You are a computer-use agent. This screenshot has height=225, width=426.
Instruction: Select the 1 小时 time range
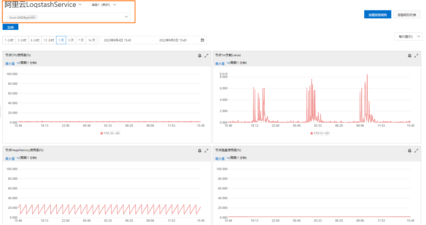point(9,40)
